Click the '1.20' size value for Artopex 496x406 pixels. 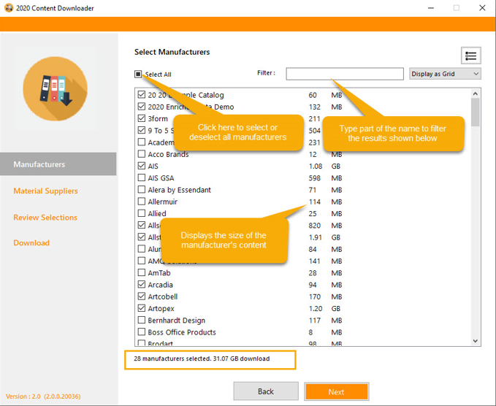coord(316,308)
